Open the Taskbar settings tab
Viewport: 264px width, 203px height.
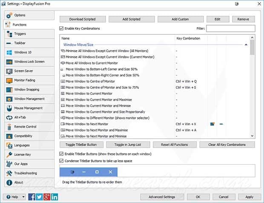click(29, 43)
